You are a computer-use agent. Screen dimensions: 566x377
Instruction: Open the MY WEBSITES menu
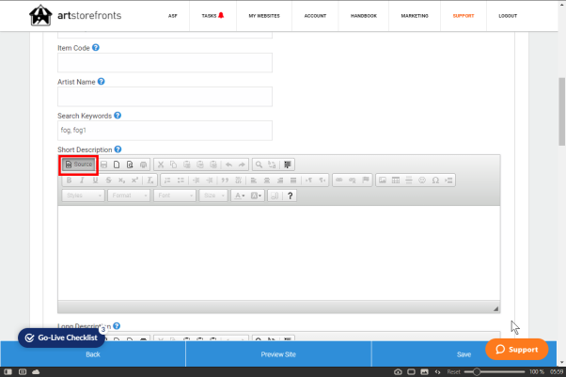[264, 16]
